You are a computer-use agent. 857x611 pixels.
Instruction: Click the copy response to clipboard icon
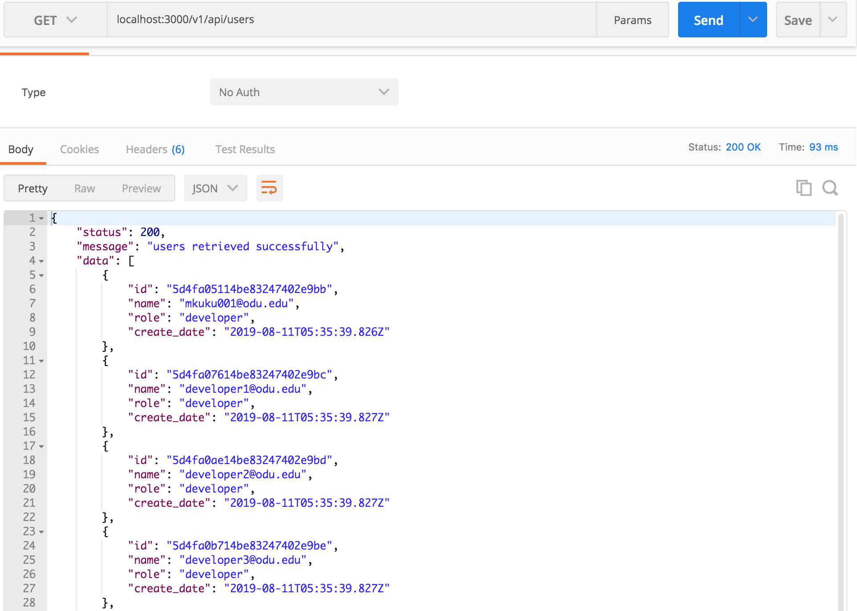pos(804,188)
